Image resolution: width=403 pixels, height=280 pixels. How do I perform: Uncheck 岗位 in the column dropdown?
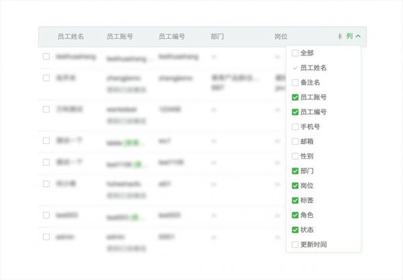(x=296, y=186)
